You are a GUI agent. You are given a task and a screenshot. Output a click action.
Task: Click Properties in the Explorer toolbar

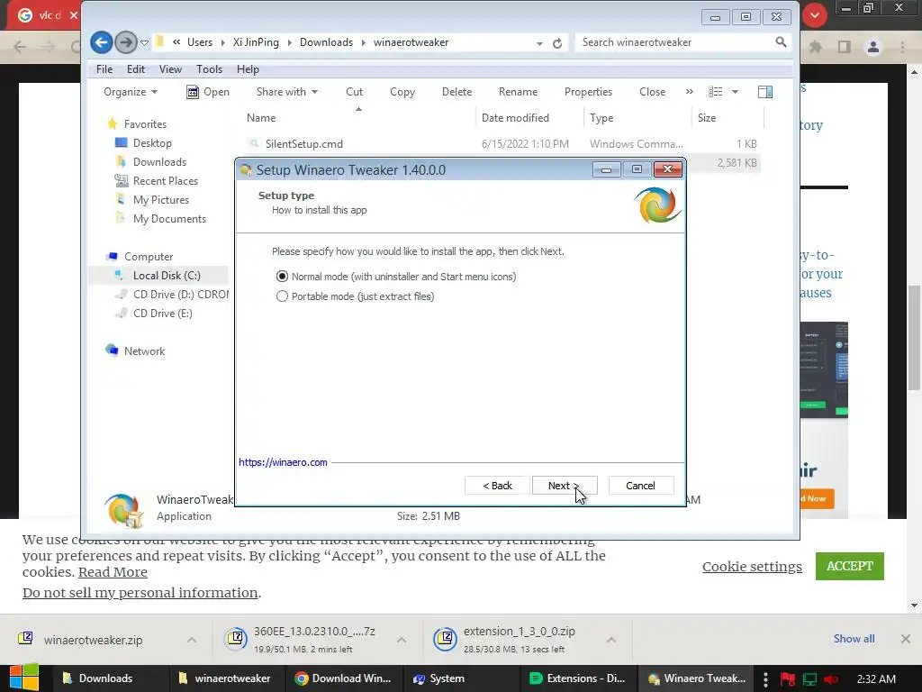click(x=588, y=92)
